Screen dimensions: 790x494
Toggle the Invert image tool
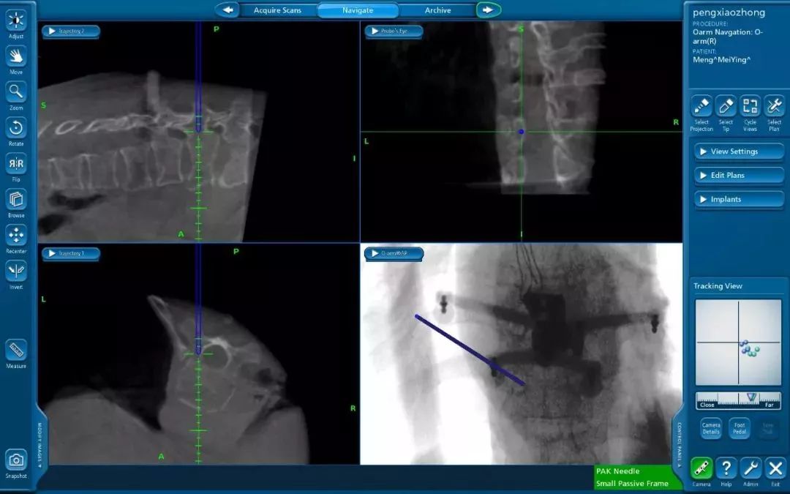(16, 272)
